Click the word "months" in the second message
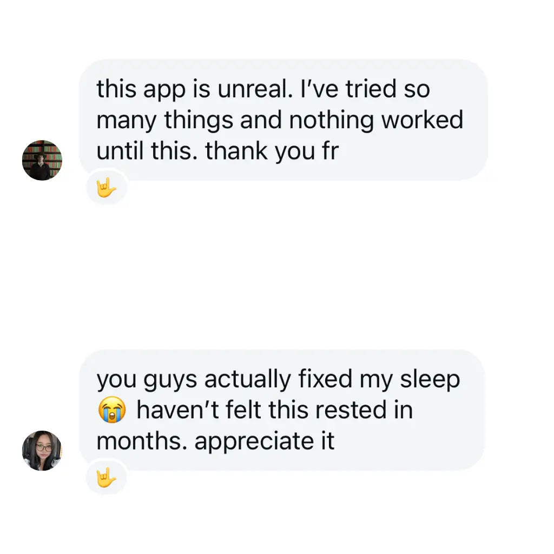Viewport: 554px width, 554px height. 141,441
